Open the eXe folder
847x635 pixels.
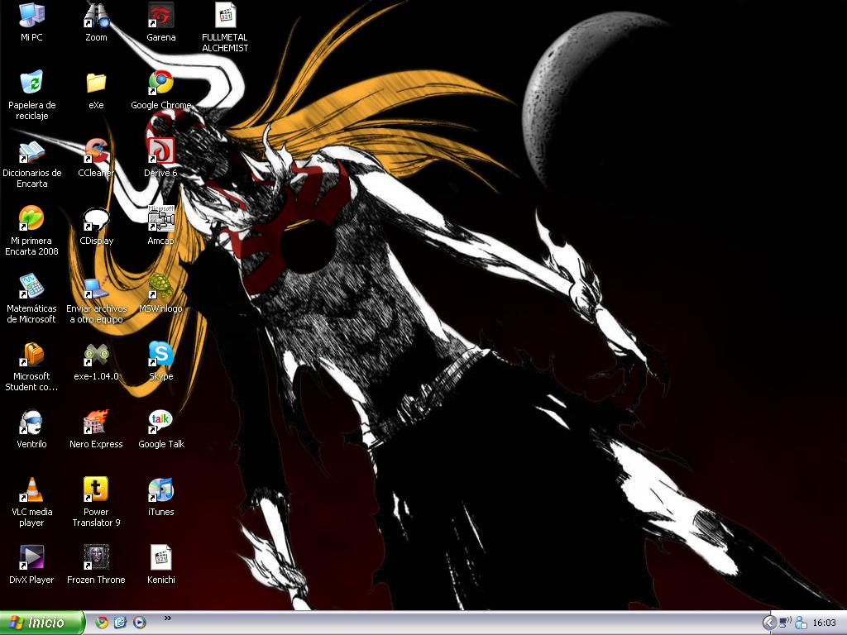pos(96,83)
